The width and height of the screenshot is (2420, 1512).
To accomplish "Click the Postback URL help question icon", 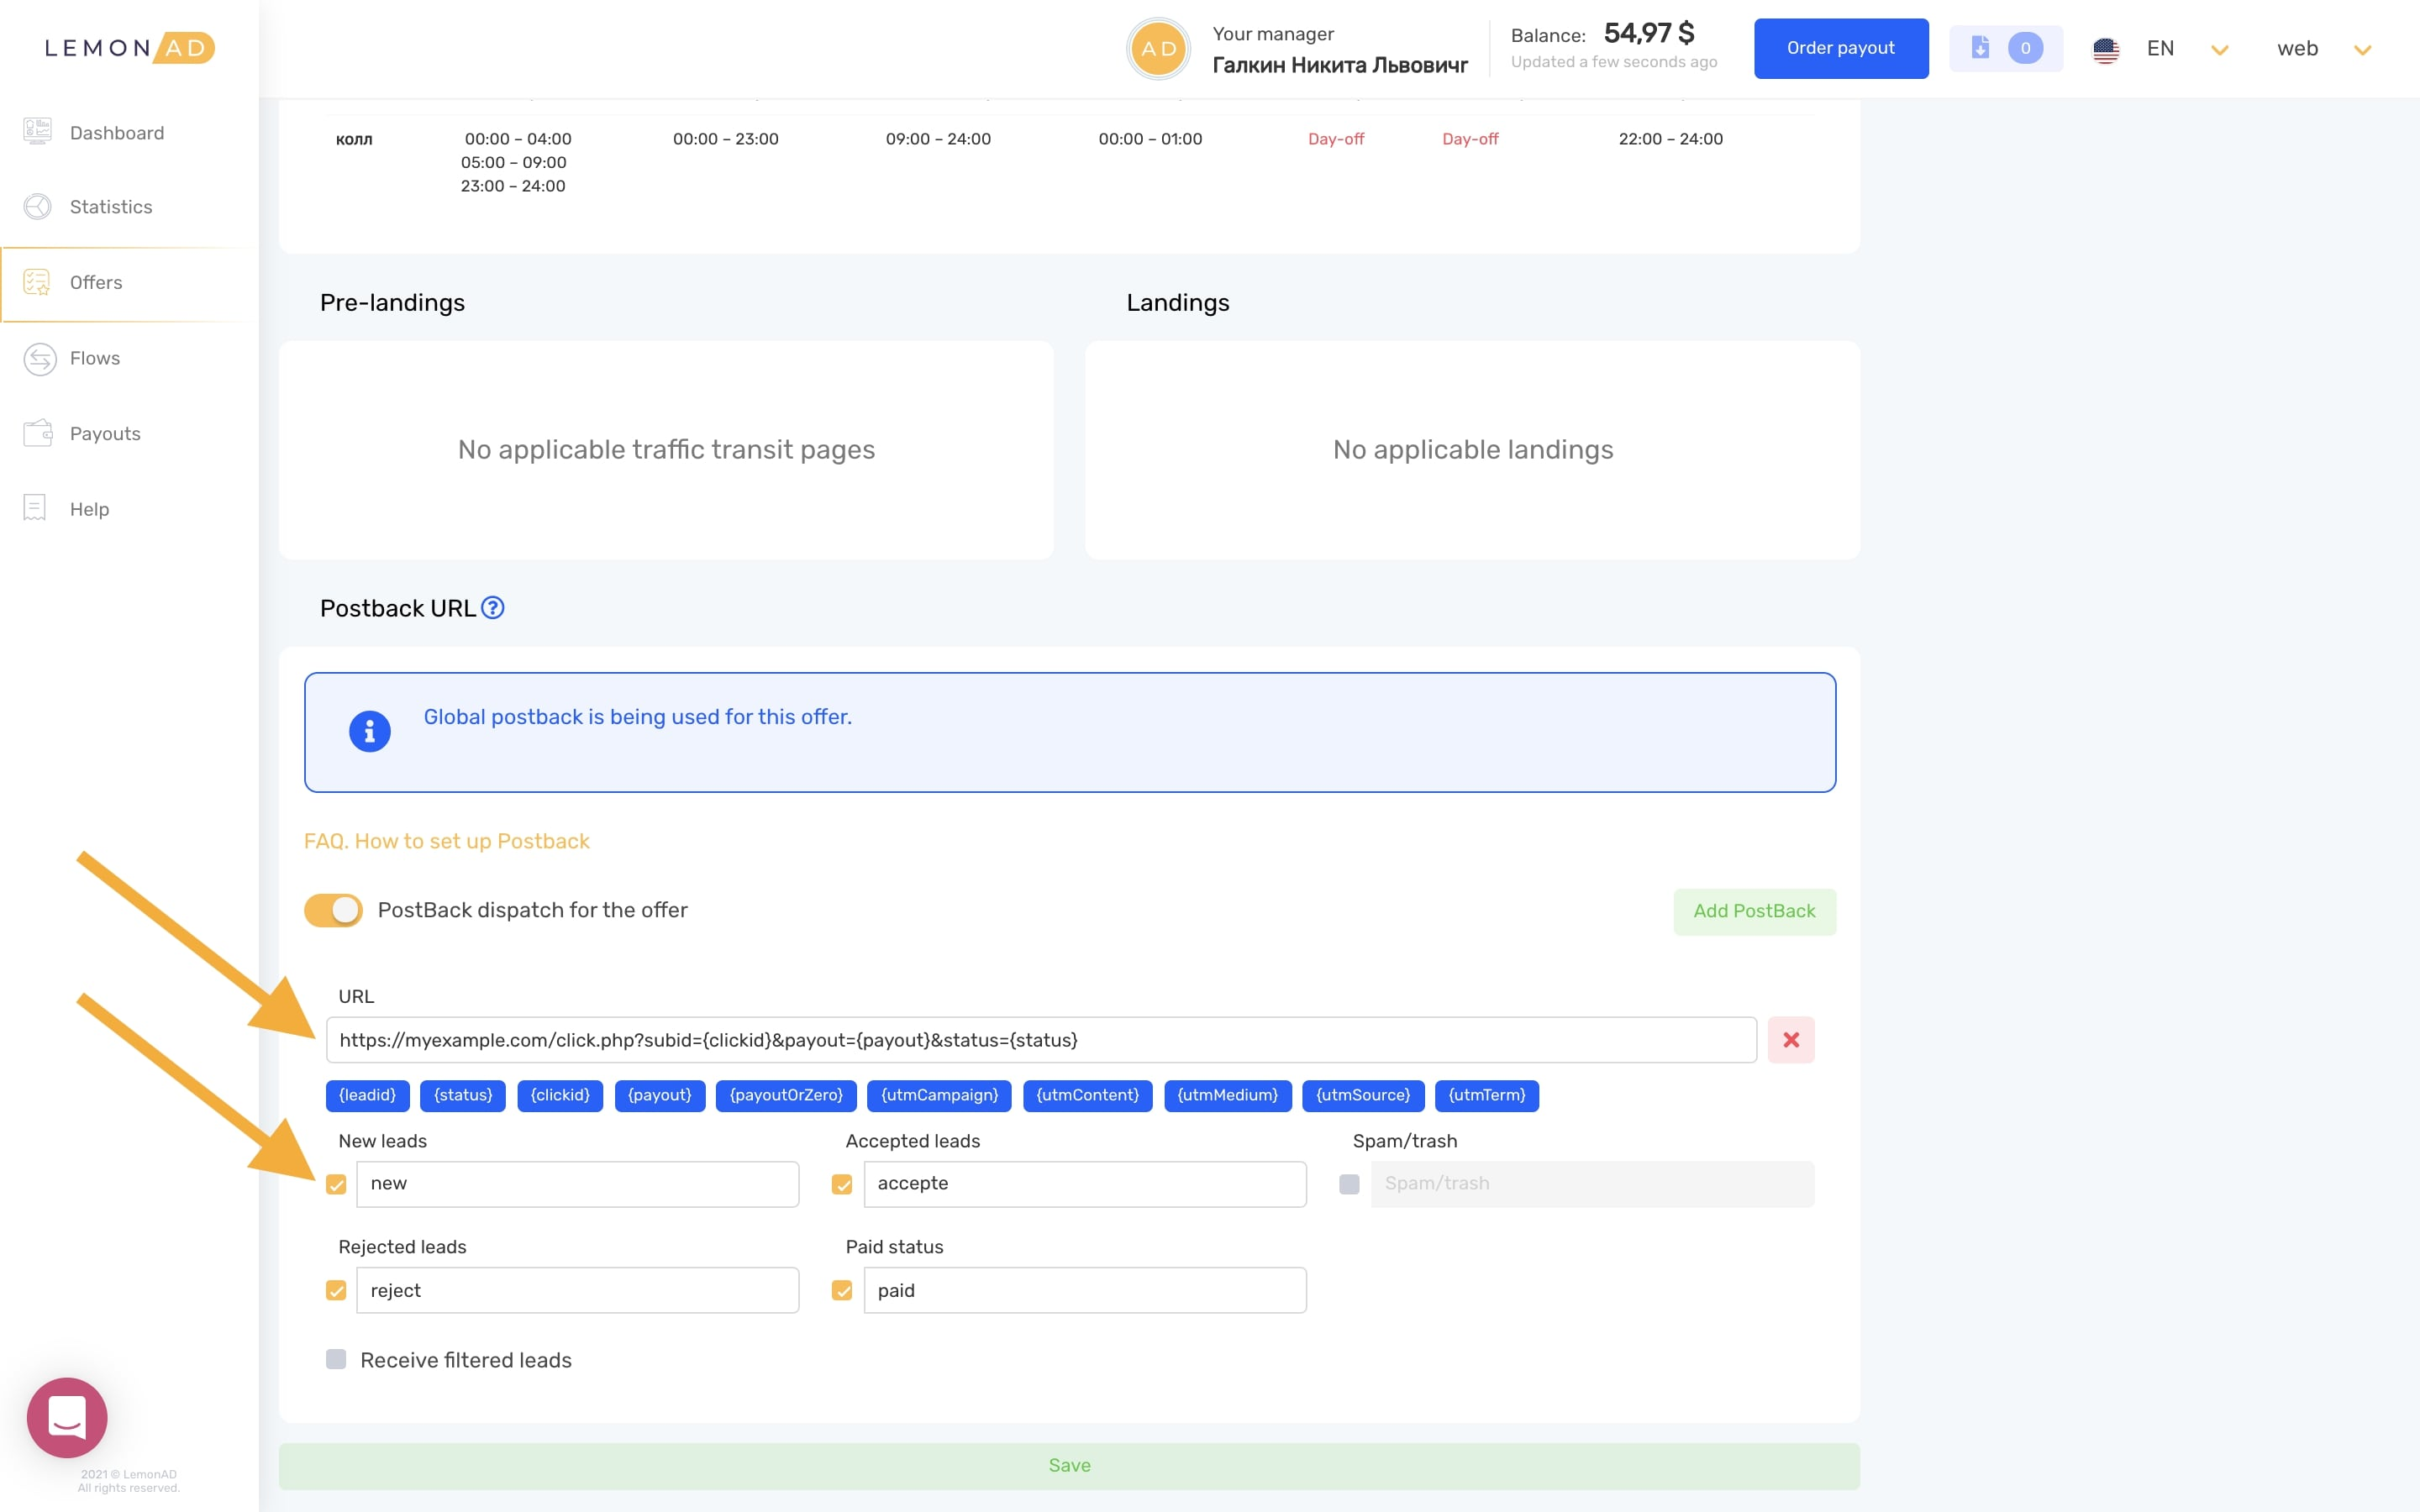I will tap(492, 608).
